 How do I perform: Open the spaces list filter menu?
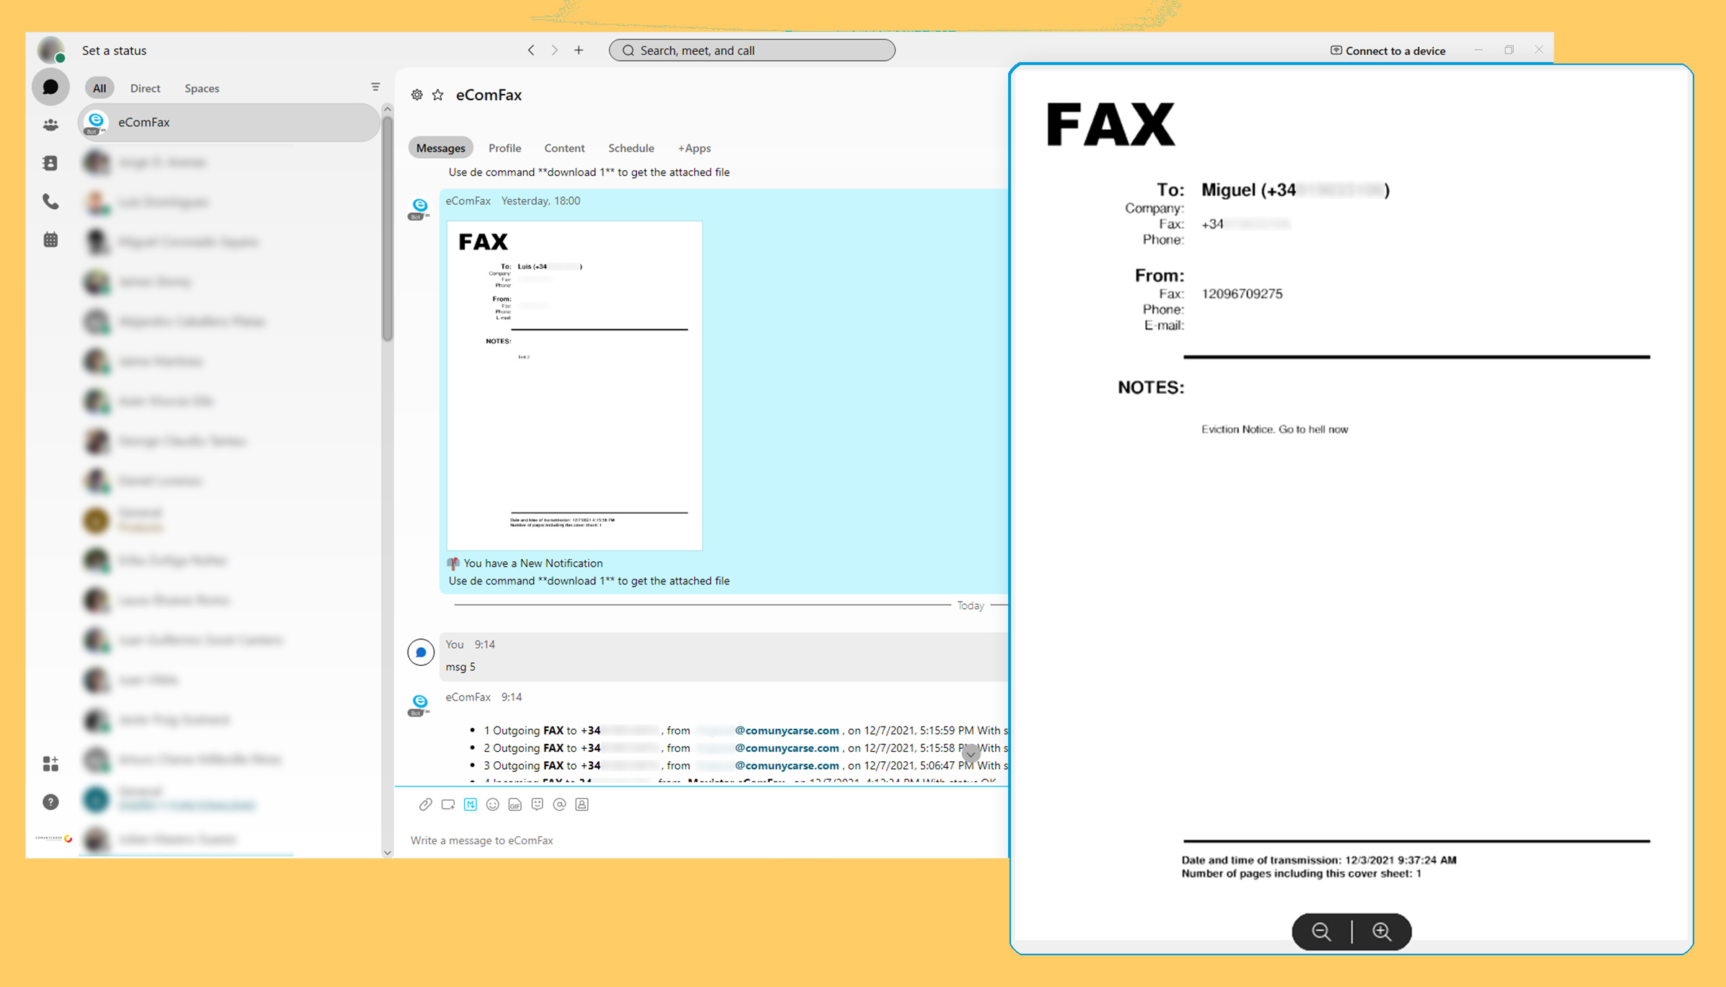(x=375, y=87)
